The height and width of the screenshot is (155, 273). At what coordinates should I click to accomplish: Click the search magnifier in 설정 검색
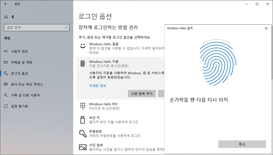(66, 28)
